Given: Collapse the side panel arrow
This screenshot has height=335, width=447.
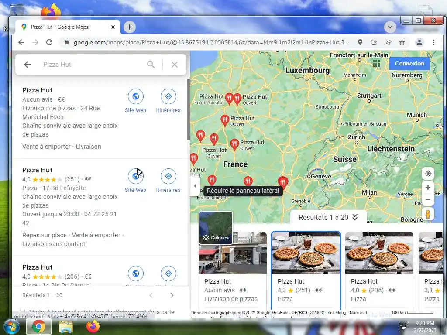Looking at the screenshot, I should click(195, 186).
